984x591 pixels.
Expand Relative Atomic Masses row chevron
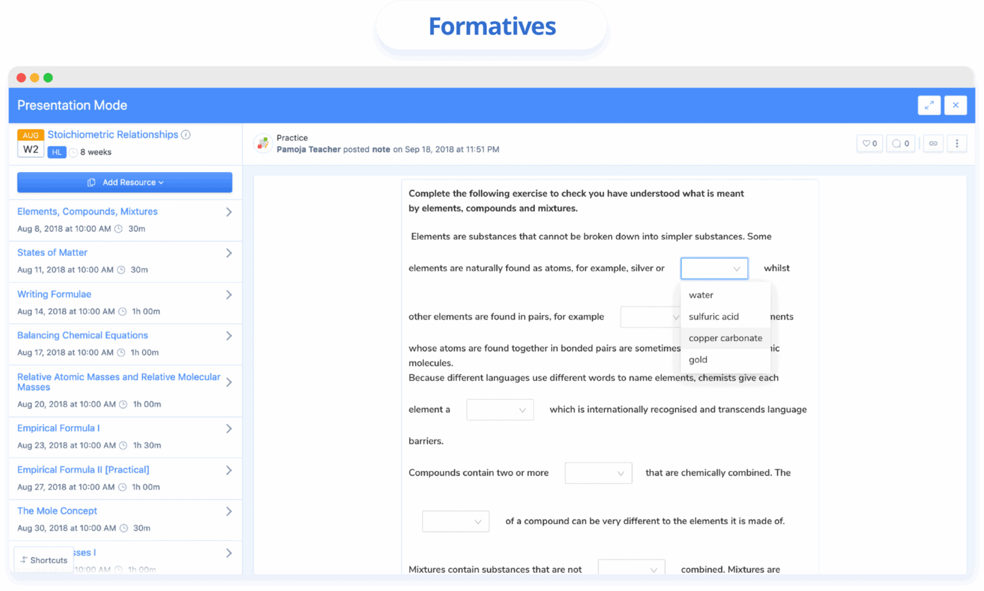point(229,382)
